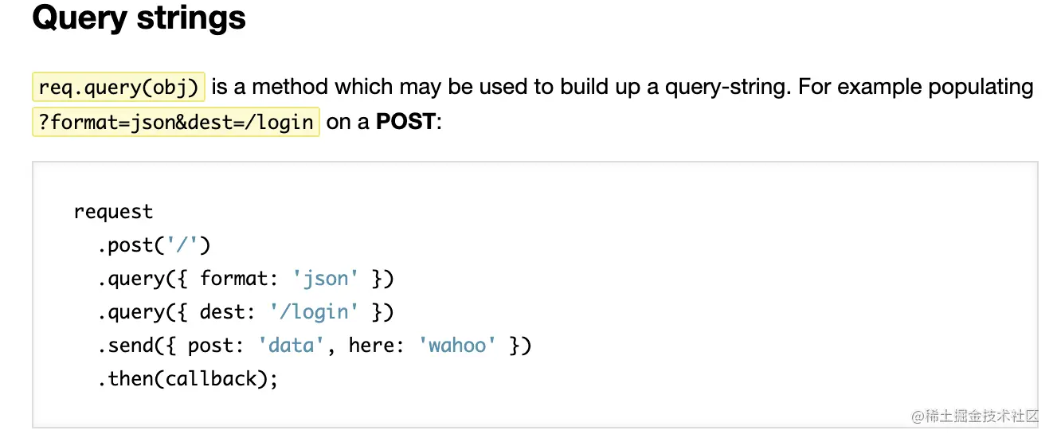Click the .post method name in code
Image resolution: width=1053 pixels, height=438 pixels.
pos(127,245)
